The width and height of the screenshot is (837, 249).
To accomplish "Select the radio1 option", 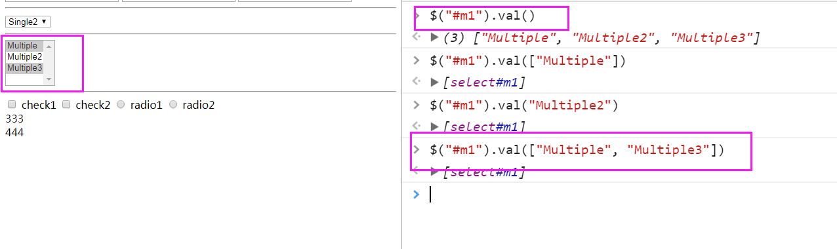I will point(121,105).
